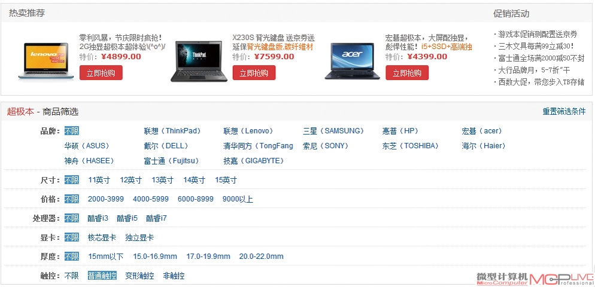Pick the 6000-8999 price range

[x=195, y=199]
